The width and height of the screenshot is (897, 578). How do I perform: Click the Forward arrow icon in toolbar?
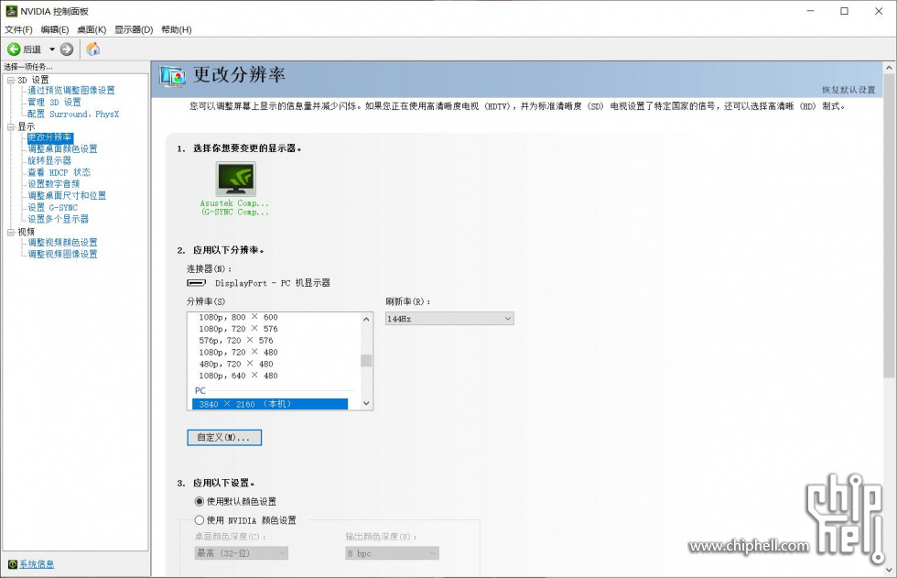click(x=67, y=49)
